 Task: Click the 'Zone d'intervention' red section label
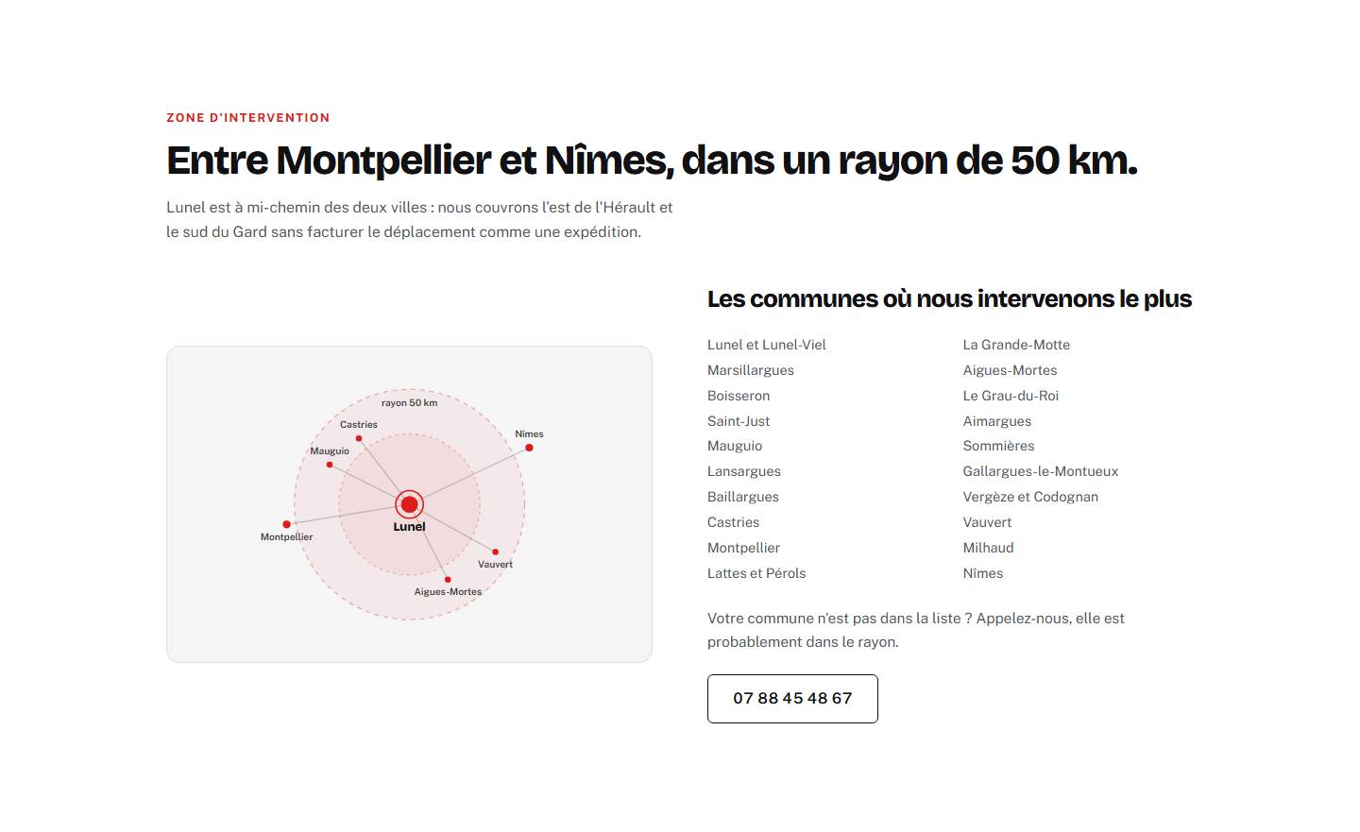pyautogui.click(x=248, y=118)
